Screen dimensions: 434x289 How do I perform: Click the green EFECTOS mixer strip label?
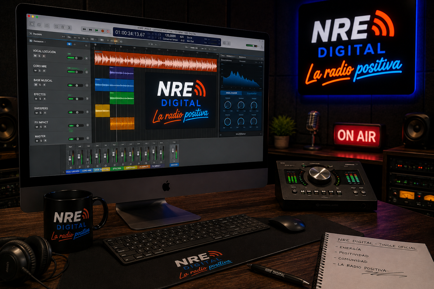(117, 168)
